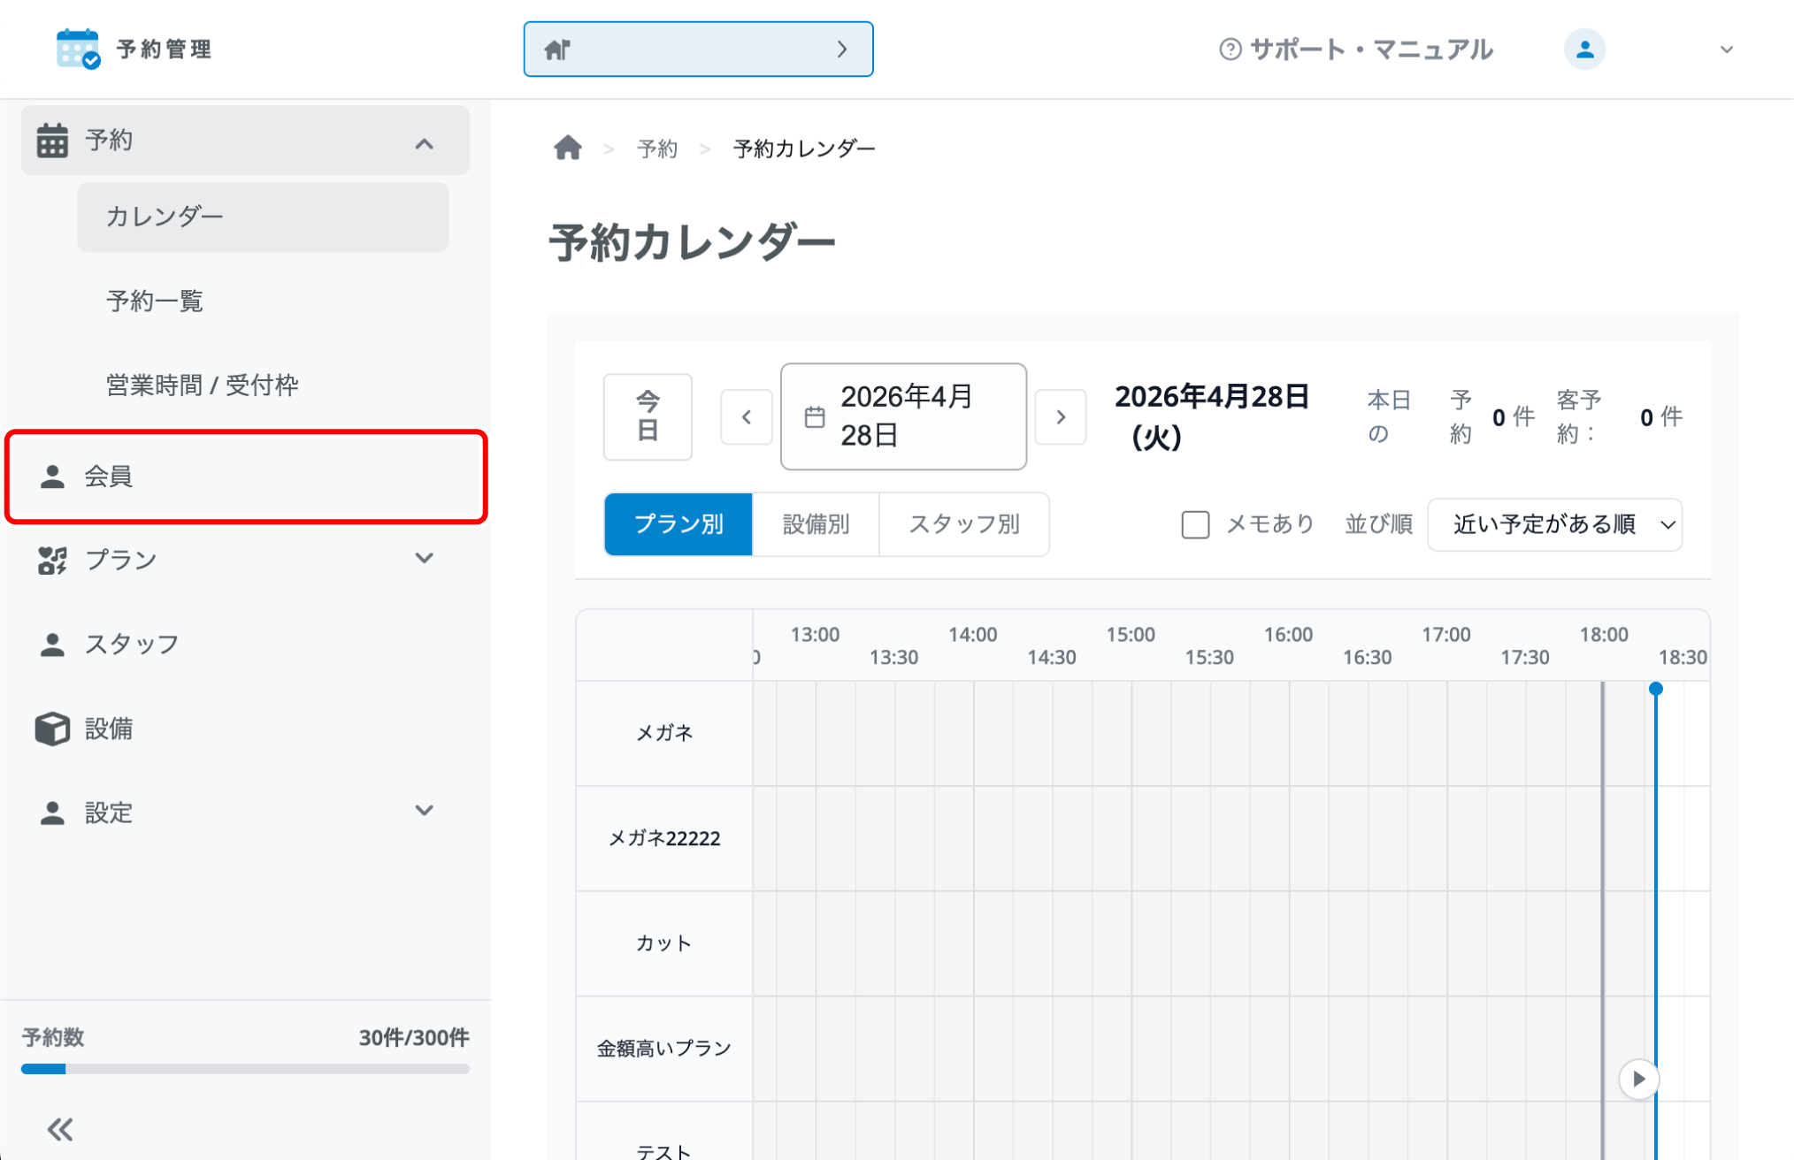
Task: Open the store selector with house icon
Action: 698,50
